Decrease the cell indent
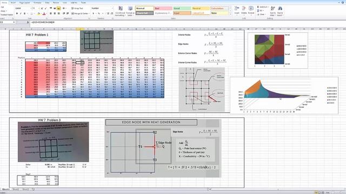Image resolution: width=346 pixels, height=194 pixels. pyautogui.click(x=64, y=13)
